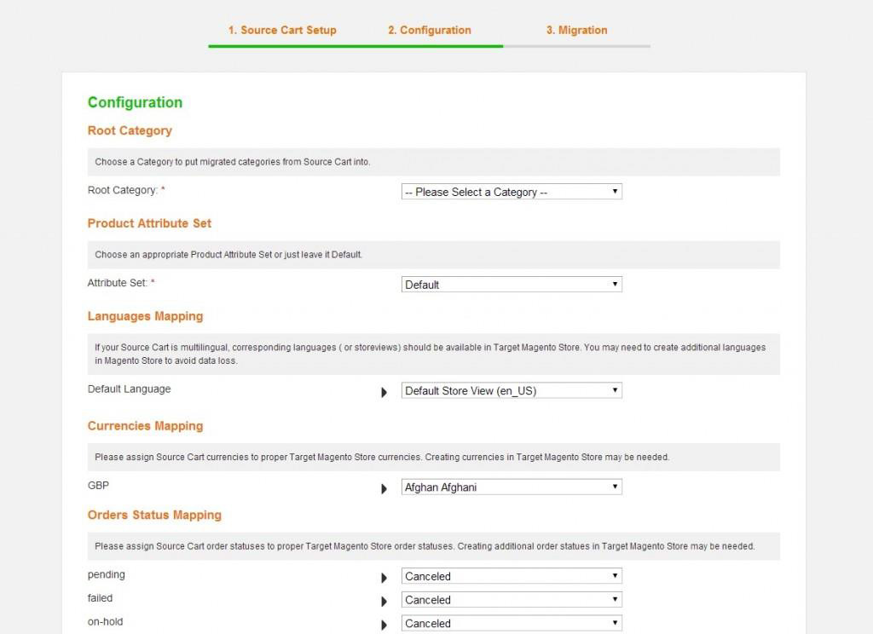Open the on-hold status mapping dropdown
Viewport: 873px width, 634px height.
coord(511,623)
